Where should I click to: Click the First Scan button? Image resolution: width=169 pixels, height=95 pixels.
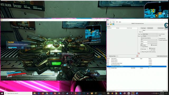[x=143, y=28]
